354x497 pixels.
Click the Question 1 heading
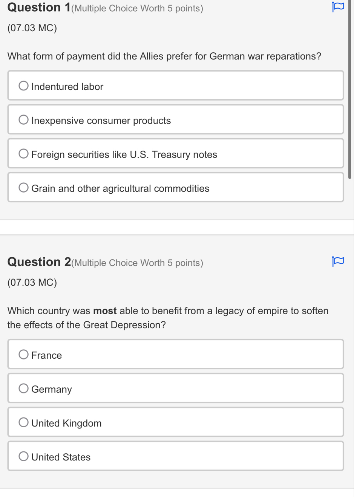(x=39, y=8)
